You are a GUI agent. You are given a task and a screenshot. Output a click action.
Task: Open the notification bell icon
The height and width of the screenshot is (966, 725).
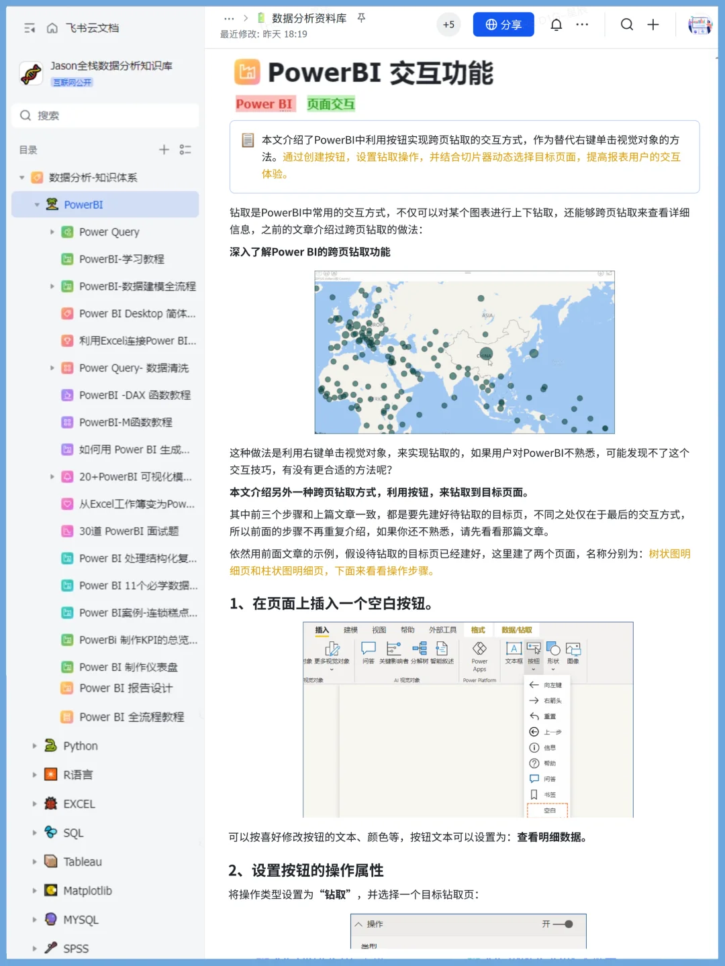click(x=557, y=25)
